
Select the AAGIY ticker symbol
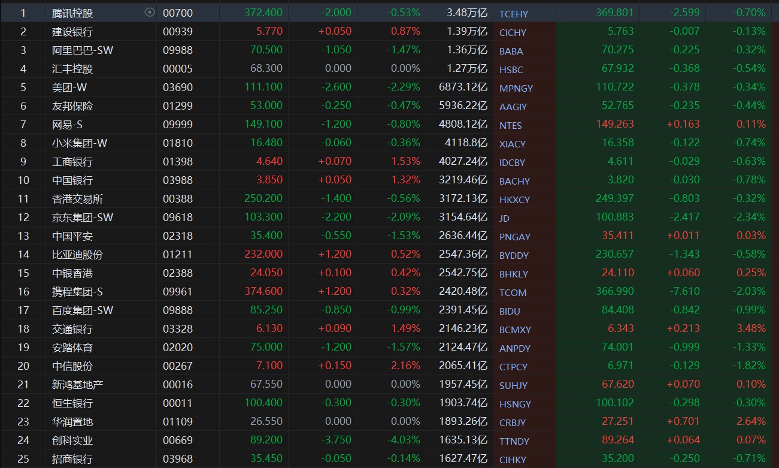[514, 107]
